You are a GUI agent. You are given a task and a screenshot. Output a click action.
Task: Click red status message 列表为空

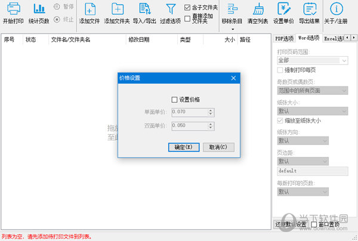(47, 236)
